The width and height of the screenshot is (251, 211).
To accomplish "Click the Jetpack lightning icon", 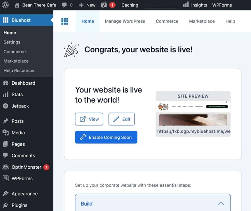I will (5, 106).
